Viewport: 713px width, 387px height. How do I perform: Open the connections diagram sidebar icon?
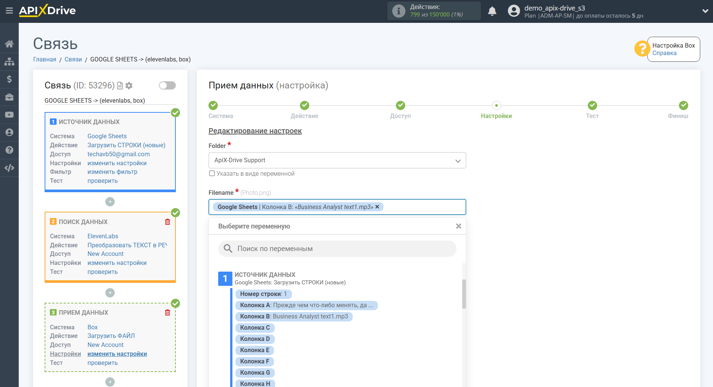click(9, 61)
